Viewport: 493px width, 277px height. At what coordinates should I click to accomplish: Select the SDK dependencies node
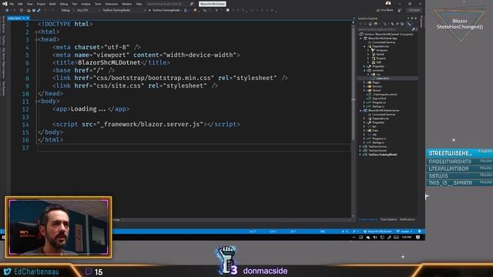pos(379,62)
